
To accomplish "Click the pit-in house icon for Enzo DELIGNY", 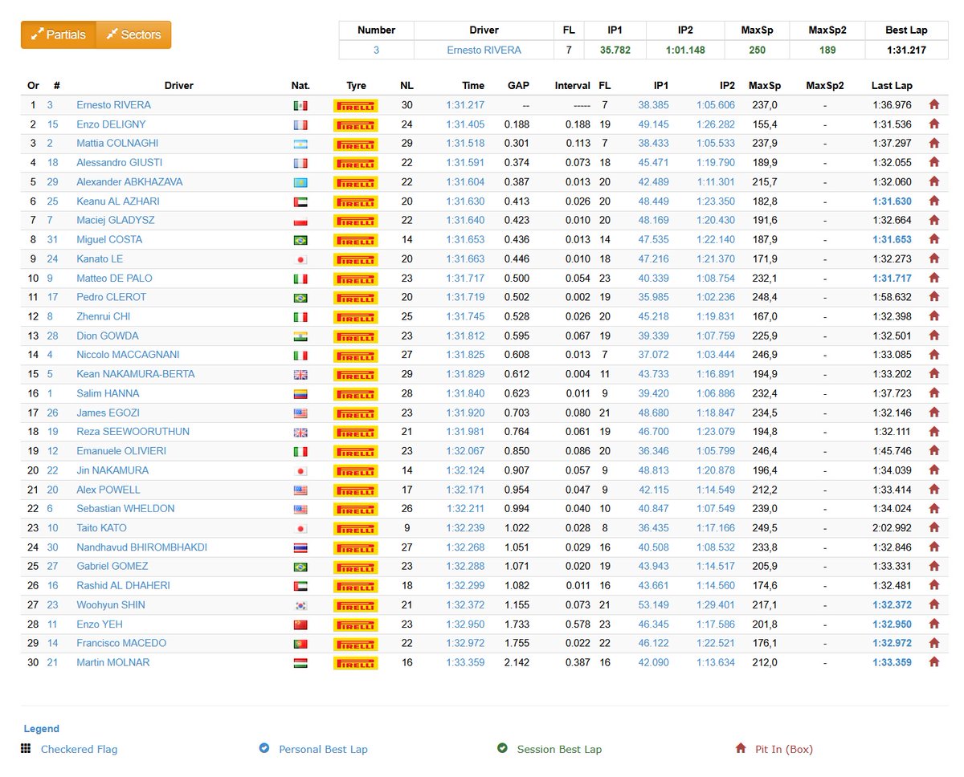I will coord(933,124).
